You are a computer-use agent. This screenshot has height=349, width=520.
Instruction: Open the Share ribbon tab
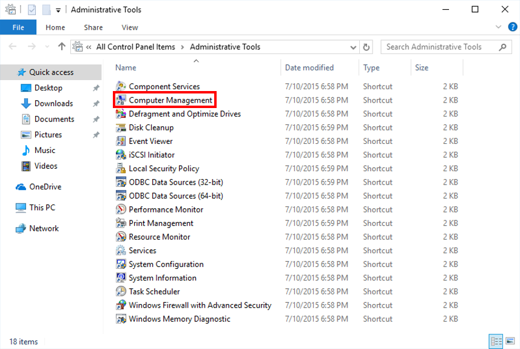click(93, 27)
